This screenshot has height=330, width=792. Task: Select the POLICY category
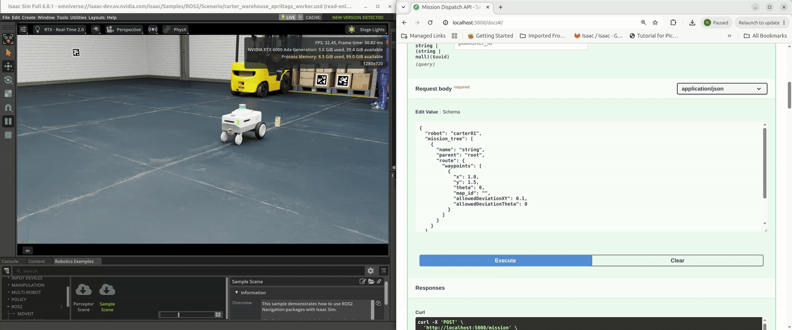(19, 299)
